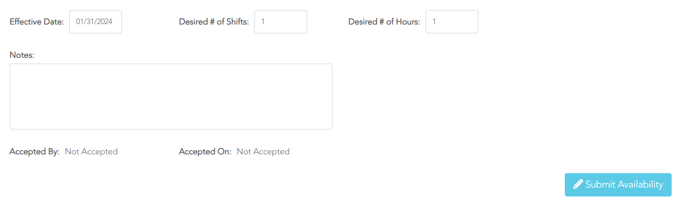Click the Notes label

click(22, 55)
